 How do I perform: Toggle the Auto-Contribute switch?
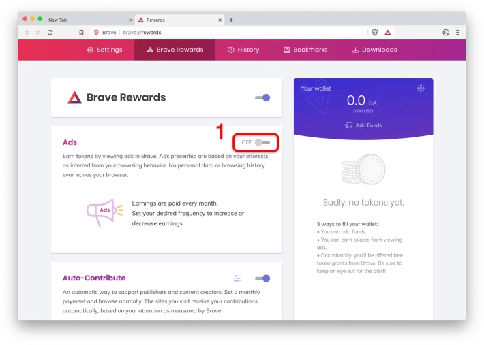click(262, 278)
